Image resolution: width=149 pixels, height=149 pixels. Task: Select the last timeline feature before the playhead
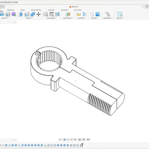(x=80, y=145)
